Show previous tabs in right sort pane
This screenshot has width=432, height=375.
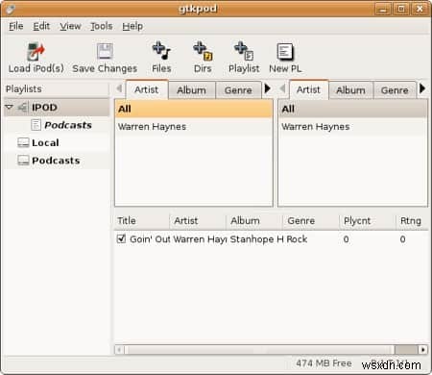click(282, 88)
